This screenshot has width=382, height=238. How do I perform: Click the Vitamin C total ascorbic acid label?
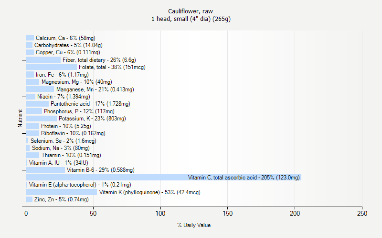point(244,178)
